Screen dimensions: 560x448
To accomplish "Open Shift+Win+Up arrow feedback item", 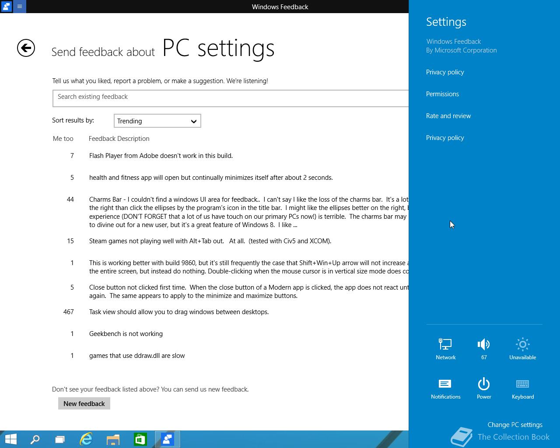I will pyautogui.click(x=248, y=267).
